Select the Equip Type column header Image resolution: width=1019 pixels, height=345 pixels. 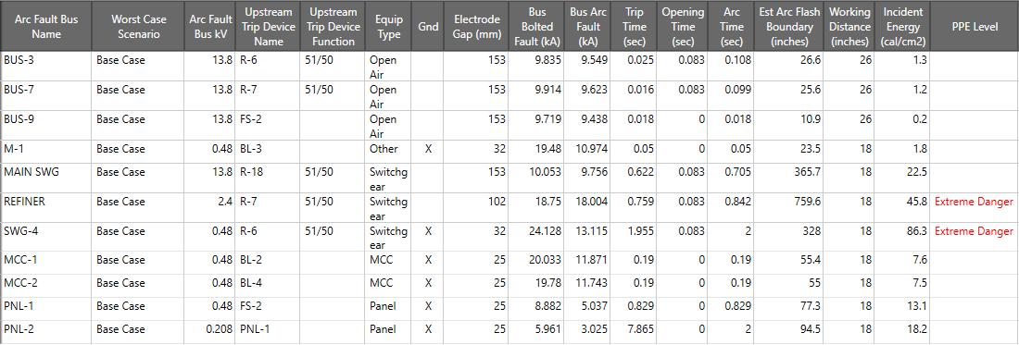(389, 27)
